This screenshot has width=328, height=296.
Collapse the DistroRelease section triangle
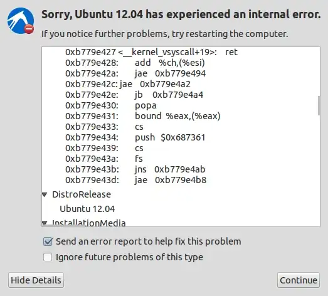pyautogui.click(x=45, y=195)
